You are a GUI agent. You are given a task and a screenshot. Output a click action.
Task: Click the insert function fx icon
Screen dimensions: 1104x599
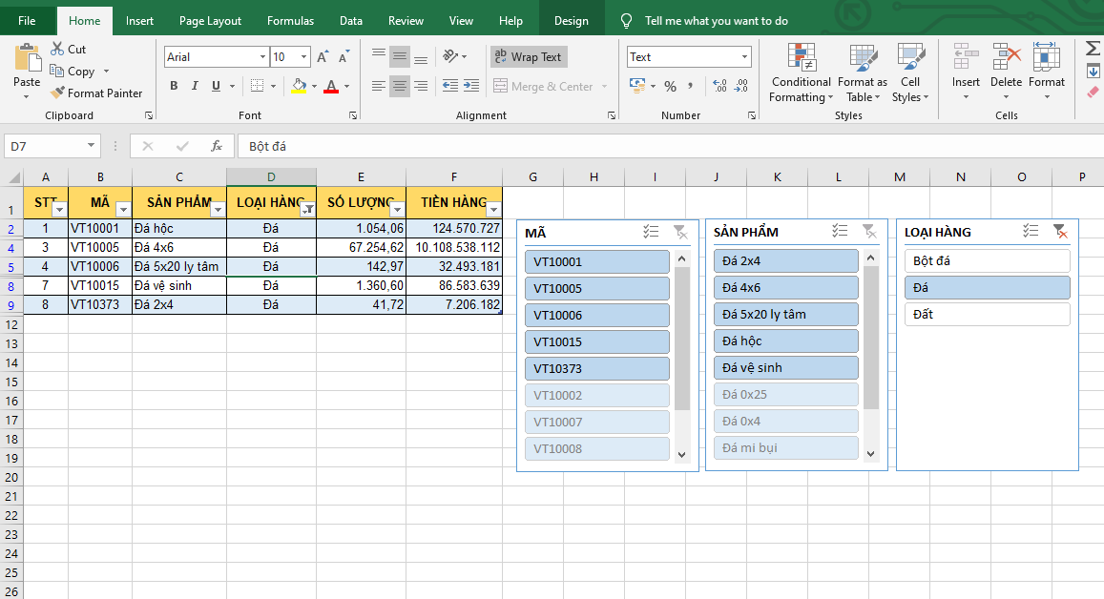(x=217, y=146)
